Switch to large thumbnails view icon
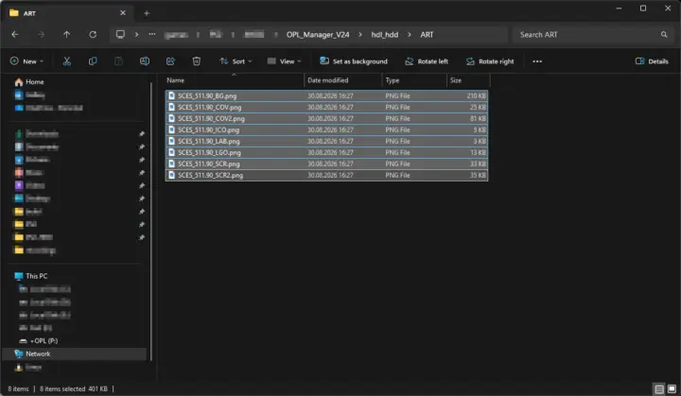This screenshot has width=681, height=396. pos(672,388)
